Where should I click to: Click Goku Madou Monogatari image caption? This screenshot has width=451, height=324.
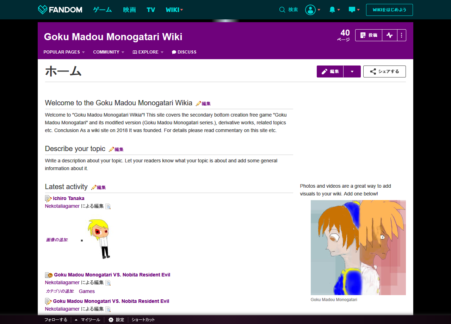pyautogui.click(x=334, y=300)
